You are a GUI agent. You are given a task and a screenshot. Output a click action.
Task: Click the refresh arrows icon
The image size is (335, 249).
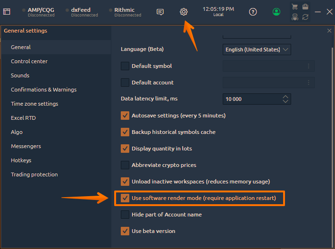[305, 17]
